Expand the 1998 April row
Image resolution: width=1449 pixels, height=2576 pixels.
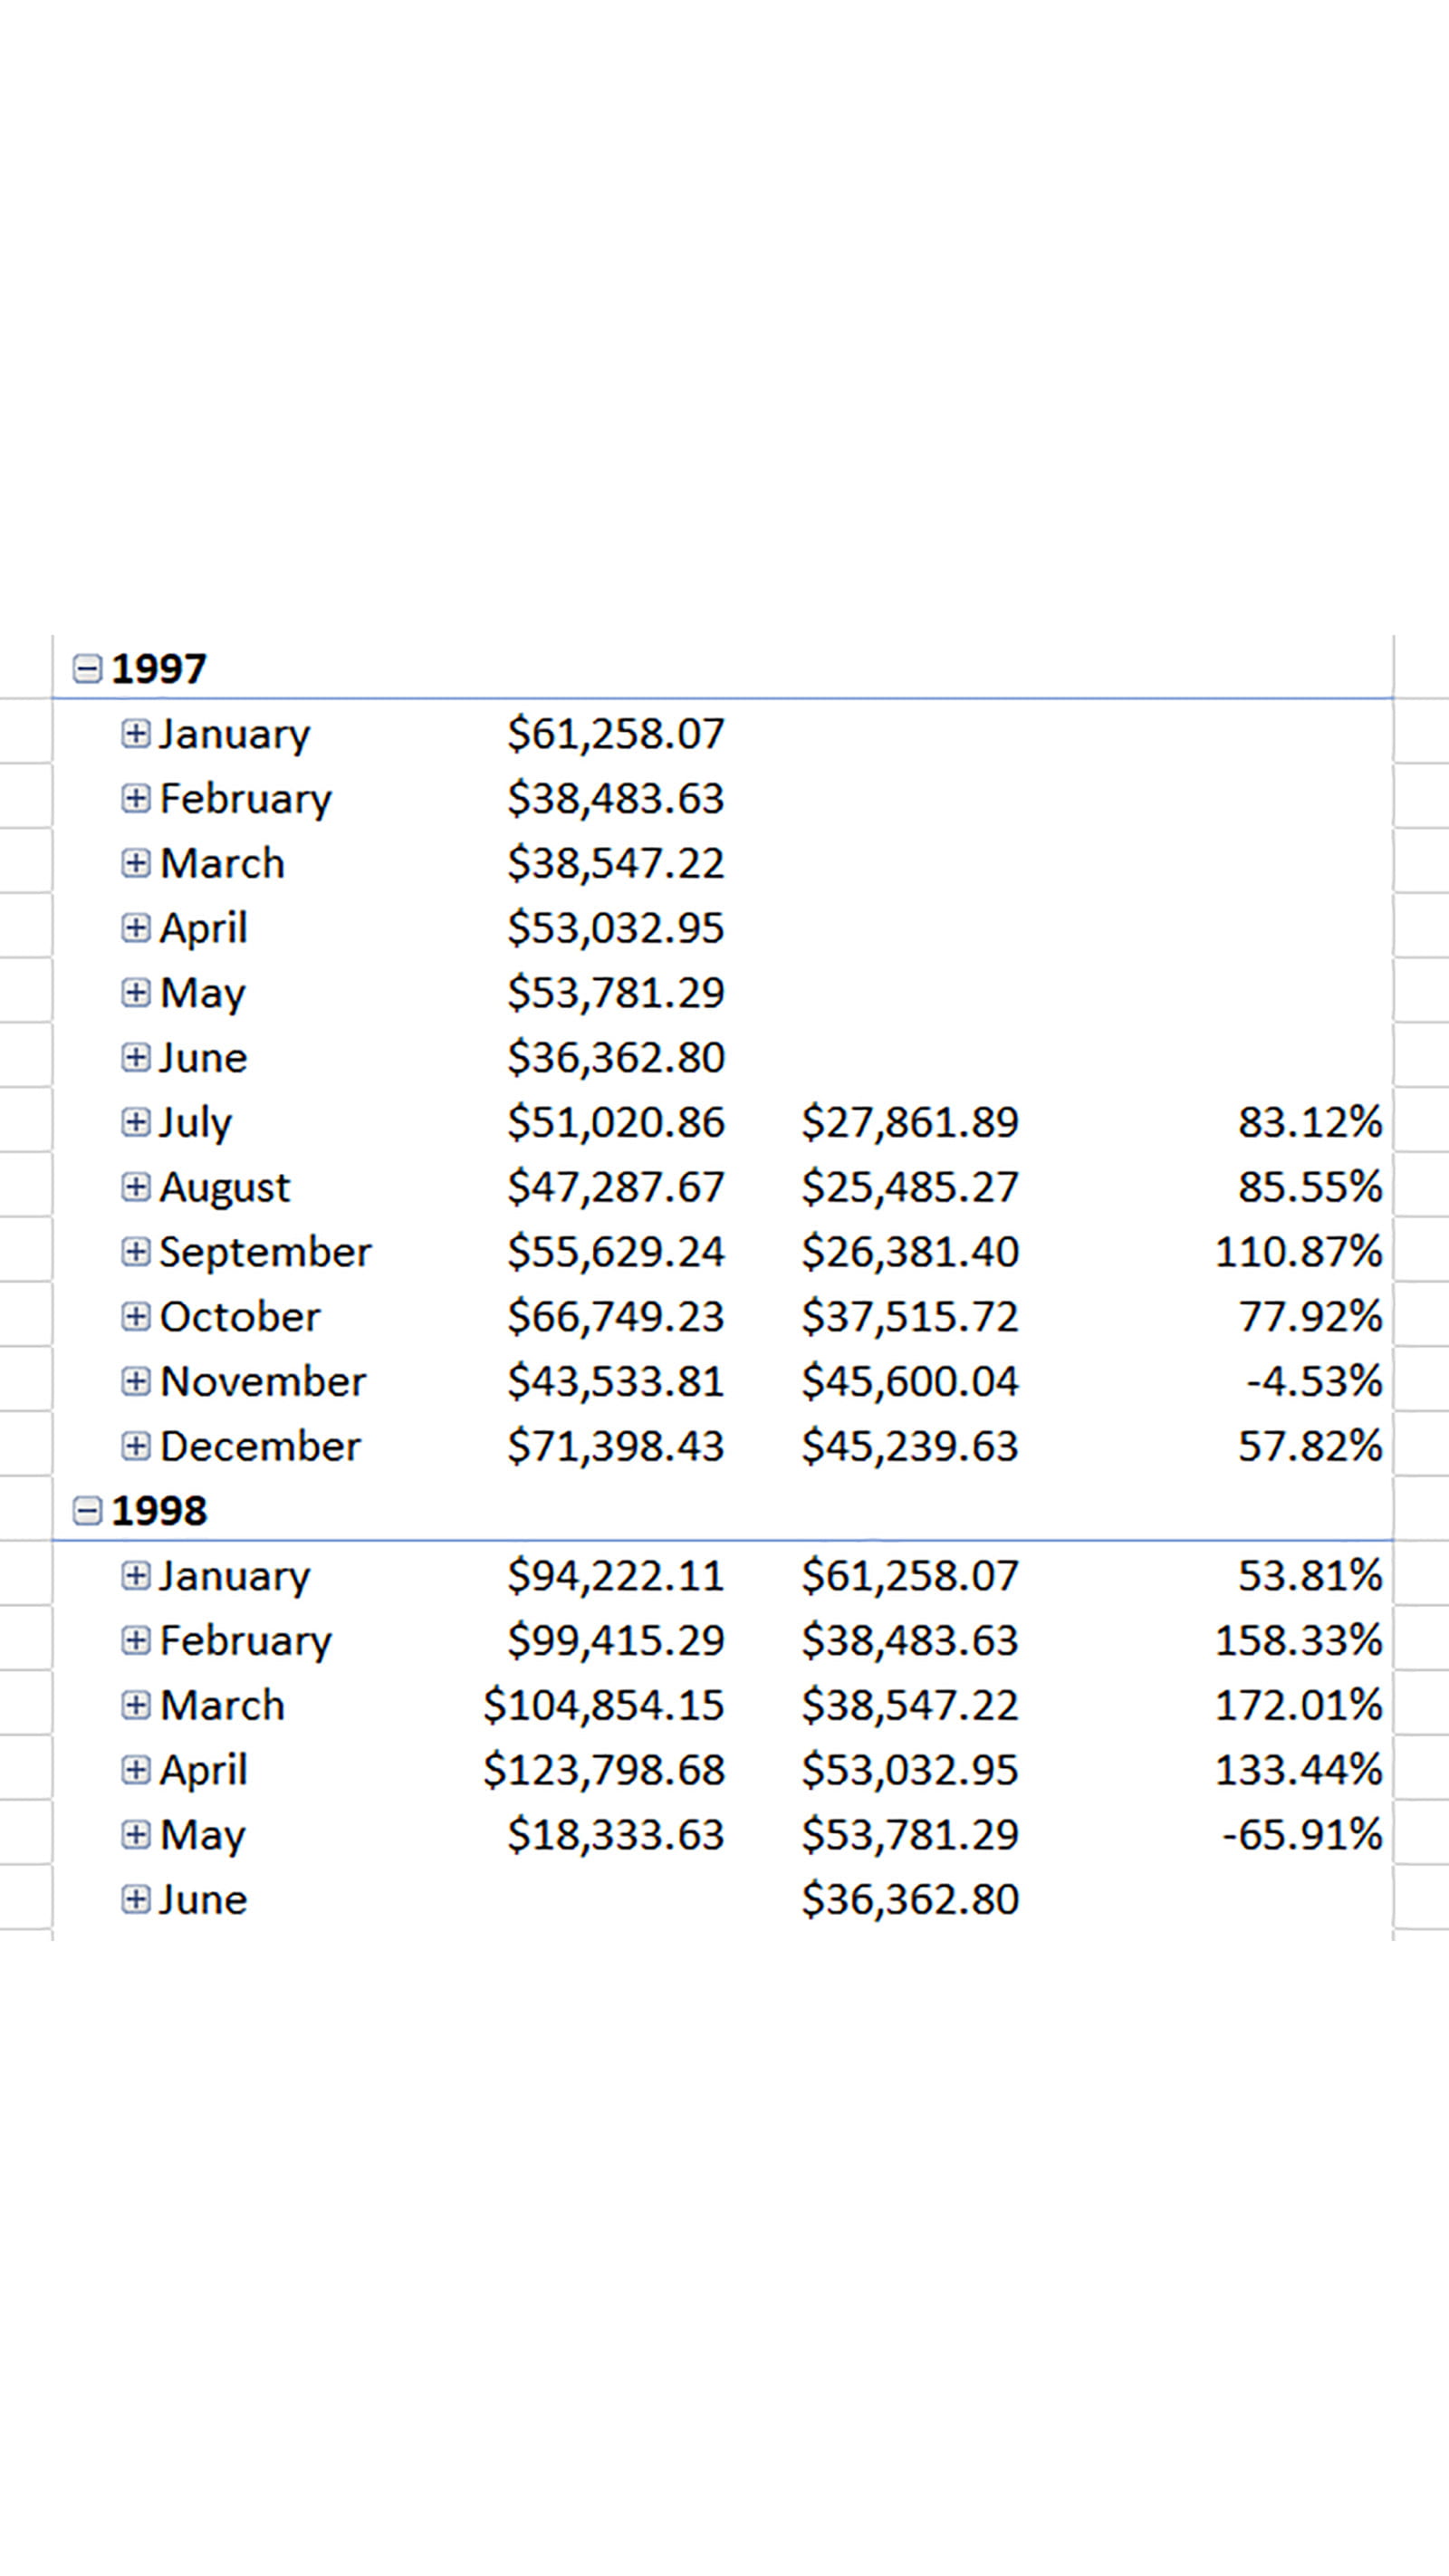pyautogui.click(x=135, y=1770)
